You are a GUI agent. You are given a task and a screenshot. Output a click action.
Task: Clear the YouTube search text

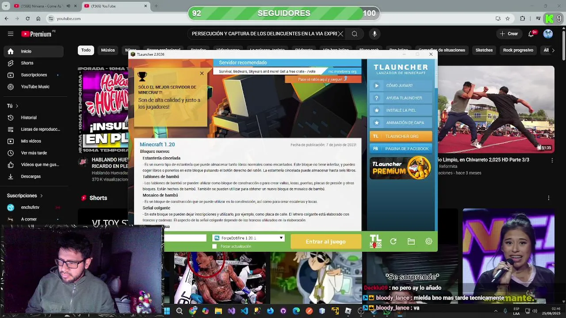pos(340,34)
